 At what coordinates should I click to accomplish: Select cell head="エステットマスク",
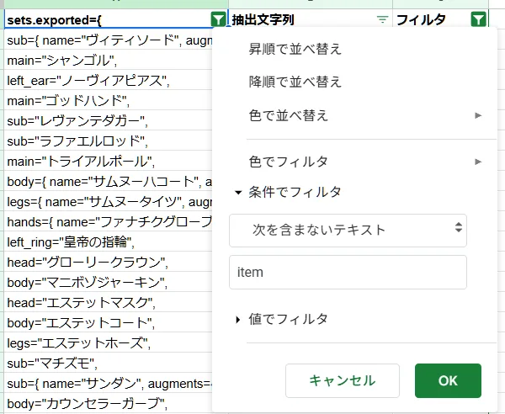pos(108,302)
